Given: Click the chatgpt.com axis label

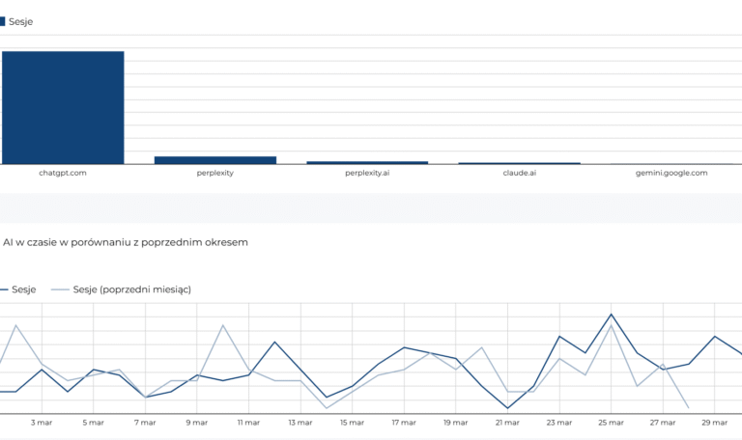Looking at the screenshot, I should 63,173.
